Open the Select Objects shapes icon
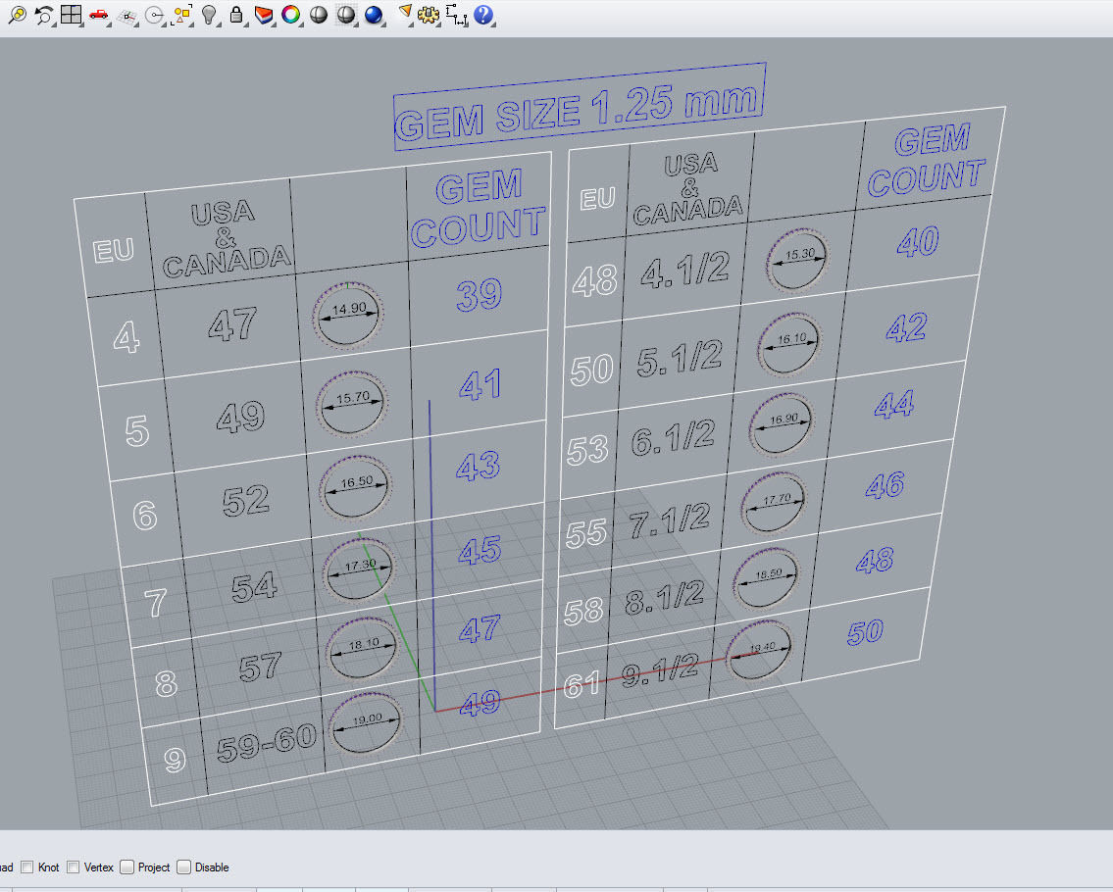Viewport: 1113px width, 892px height. pos(181,14)
